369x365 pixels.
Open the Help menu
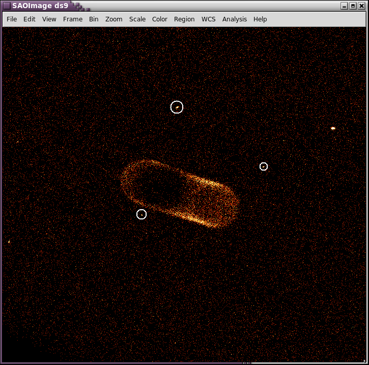point(260,19)
